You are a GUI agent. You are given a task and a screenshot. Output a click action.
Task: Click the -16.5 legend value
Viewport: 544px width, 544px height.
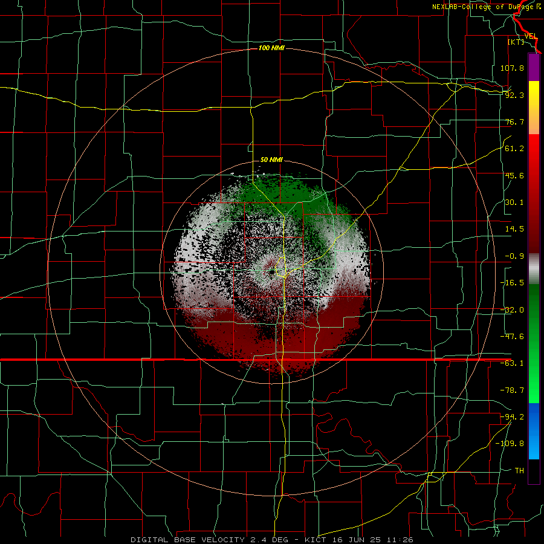point(512,283)
